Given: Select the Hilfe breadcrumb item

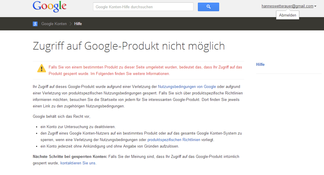Looking at the screenshot, I should (78, 24).
